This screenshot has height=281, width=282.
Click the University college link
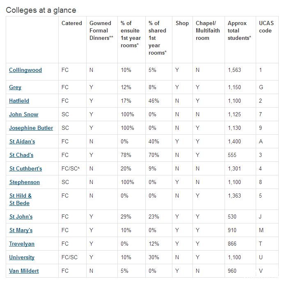[x=22, y=257]
